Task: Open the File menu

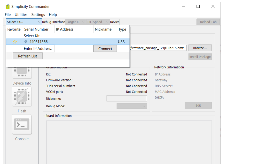Action: point(8,15)
